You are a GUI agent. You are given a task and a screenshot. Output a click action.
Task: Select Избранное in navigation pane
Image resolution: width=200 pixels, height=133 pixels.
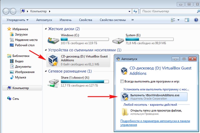coord(20,29)
